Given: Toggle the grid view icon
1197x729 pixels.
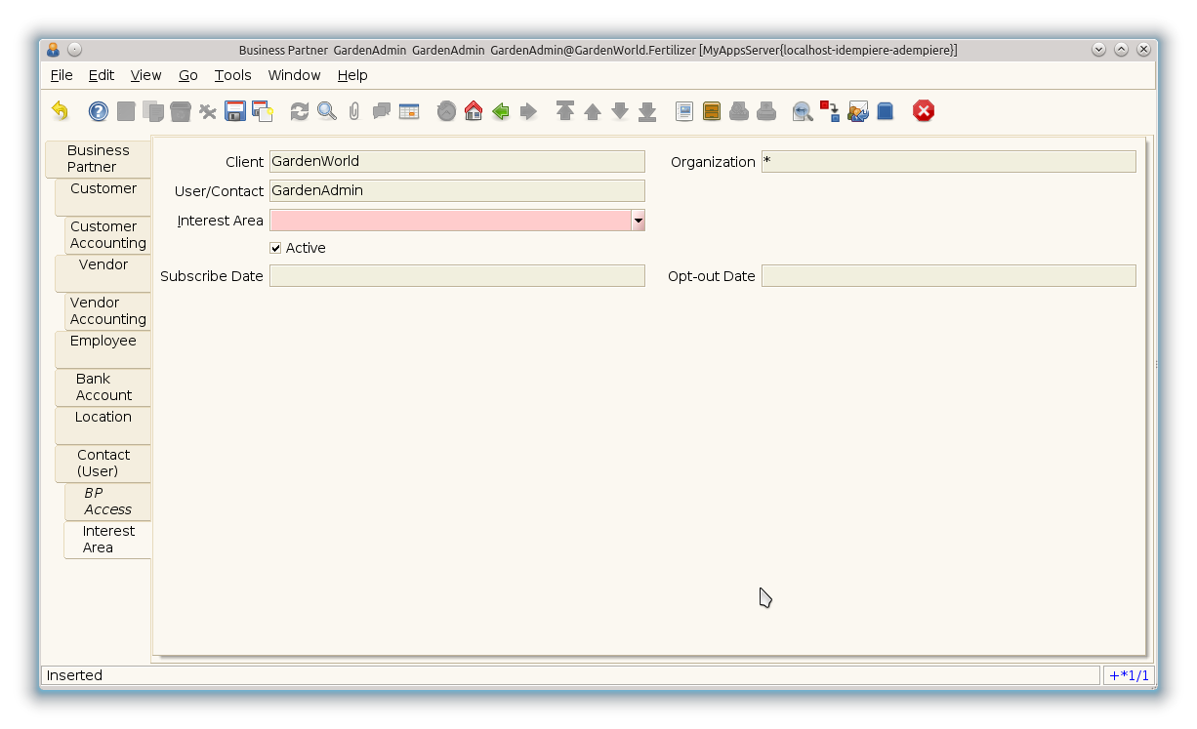Looking at the screenshot, I should pos(409,111).
